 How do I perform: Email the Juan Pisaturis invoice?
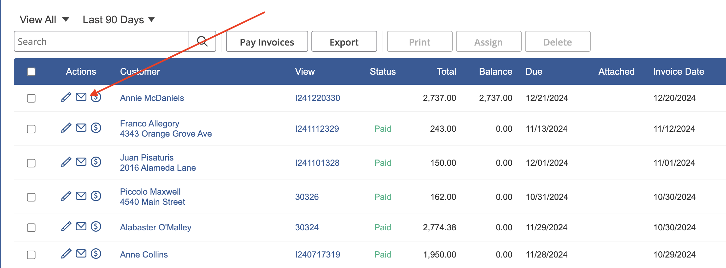[81, 162]
